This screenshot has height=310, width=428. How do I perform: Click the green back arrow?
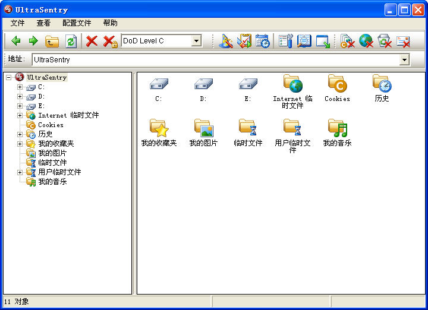coord(16,41)
